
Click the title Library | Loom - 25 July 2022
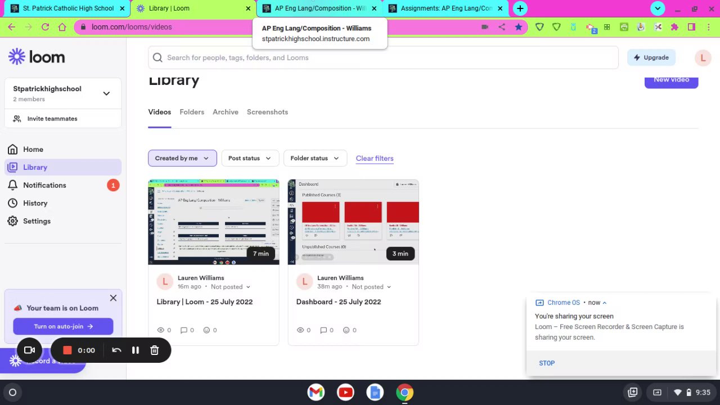point(205,302)
